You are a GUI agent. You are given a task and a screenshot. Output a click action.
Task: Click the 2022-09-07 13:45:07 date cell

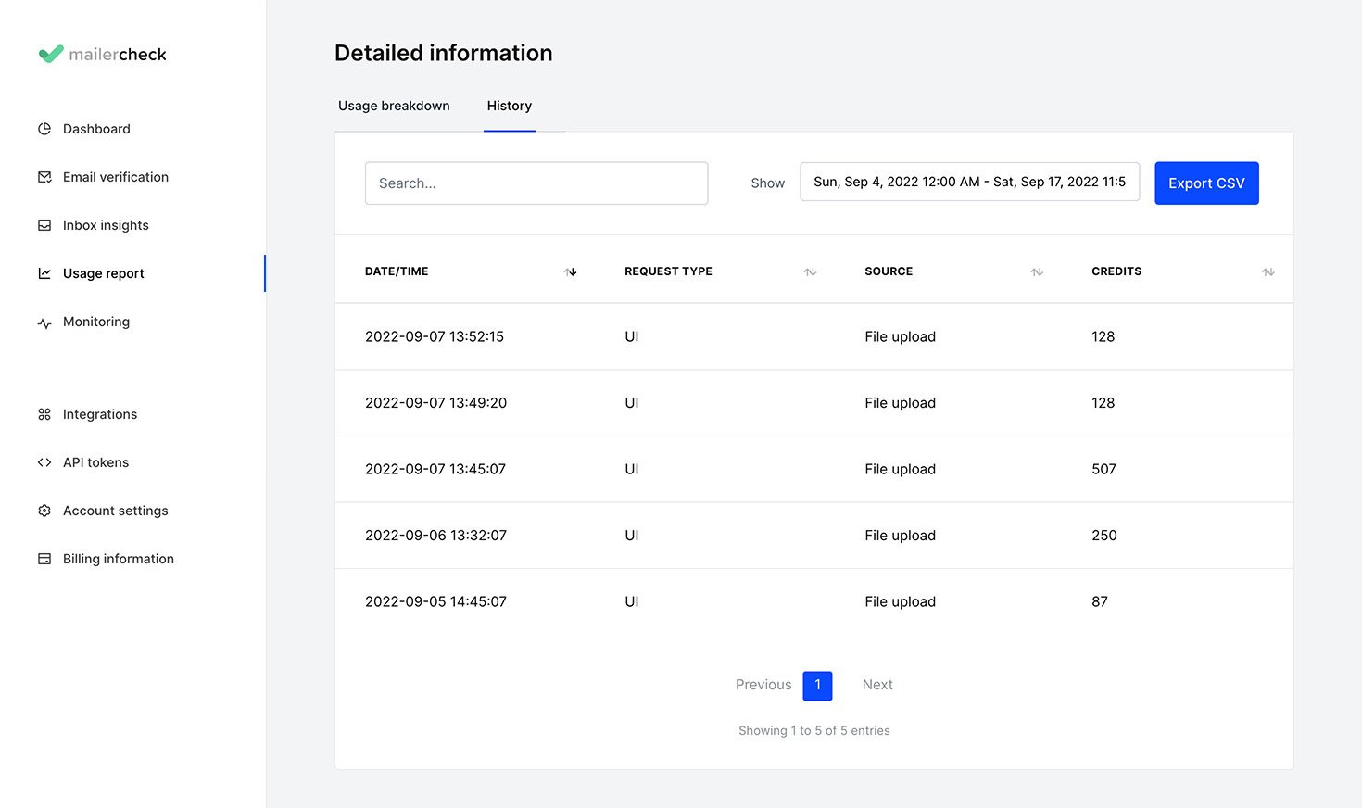(x=435, y=469)
